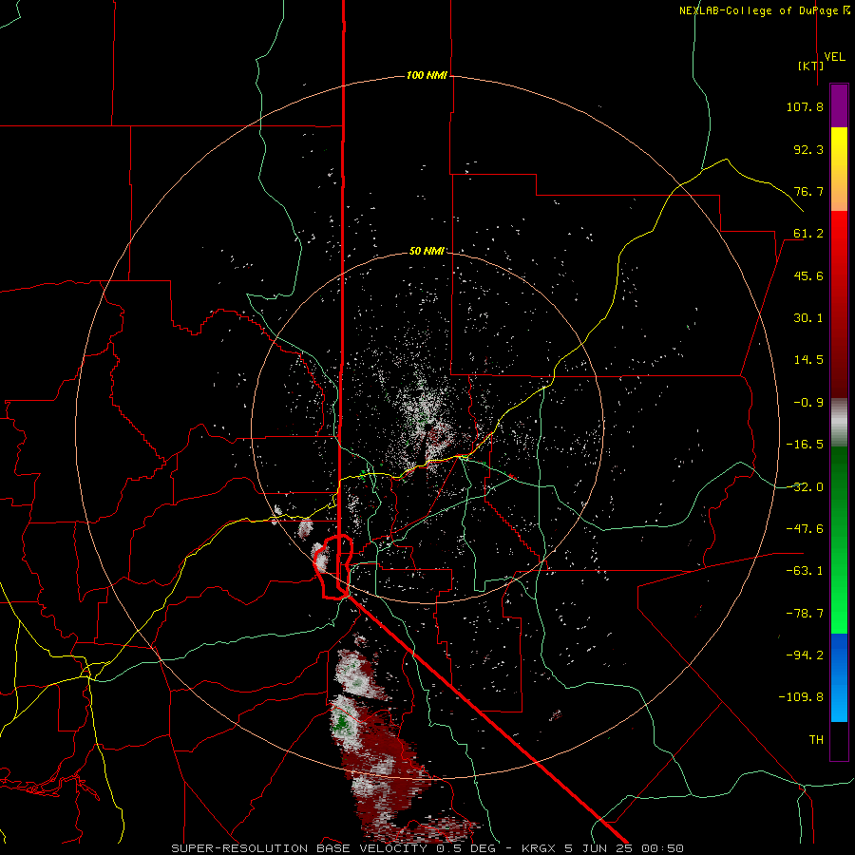Click the 50 NMI range ring label
The width and height of the screenshot is (855, 855).
coord(427,251)
